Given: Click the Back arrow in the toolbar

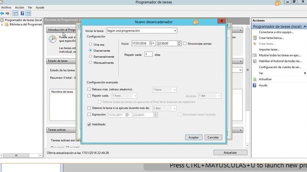Looking at the screenshot, I should pos(2,13).
